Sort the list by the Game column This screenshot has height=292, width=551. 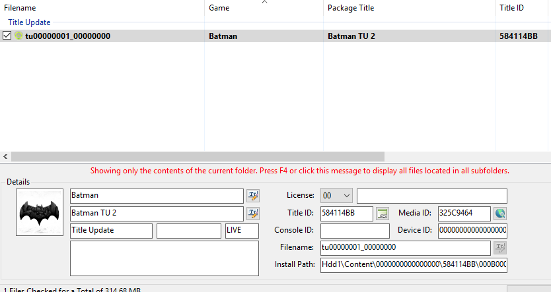tap(219, 8)
